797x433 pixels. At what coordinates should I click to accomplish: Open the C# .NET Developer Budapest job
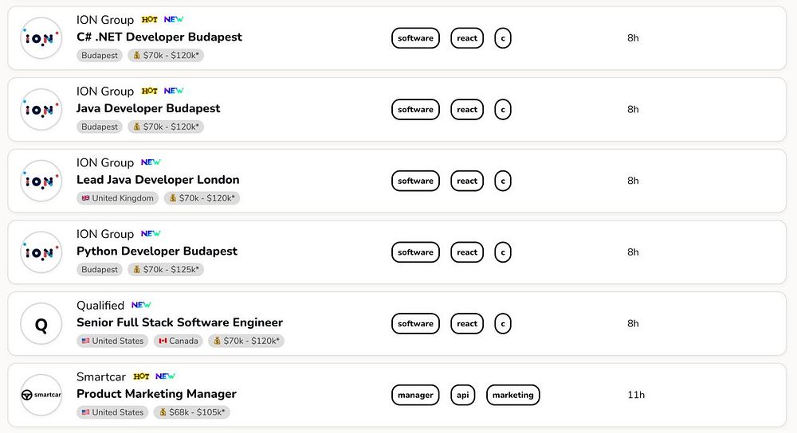(159, 37)
